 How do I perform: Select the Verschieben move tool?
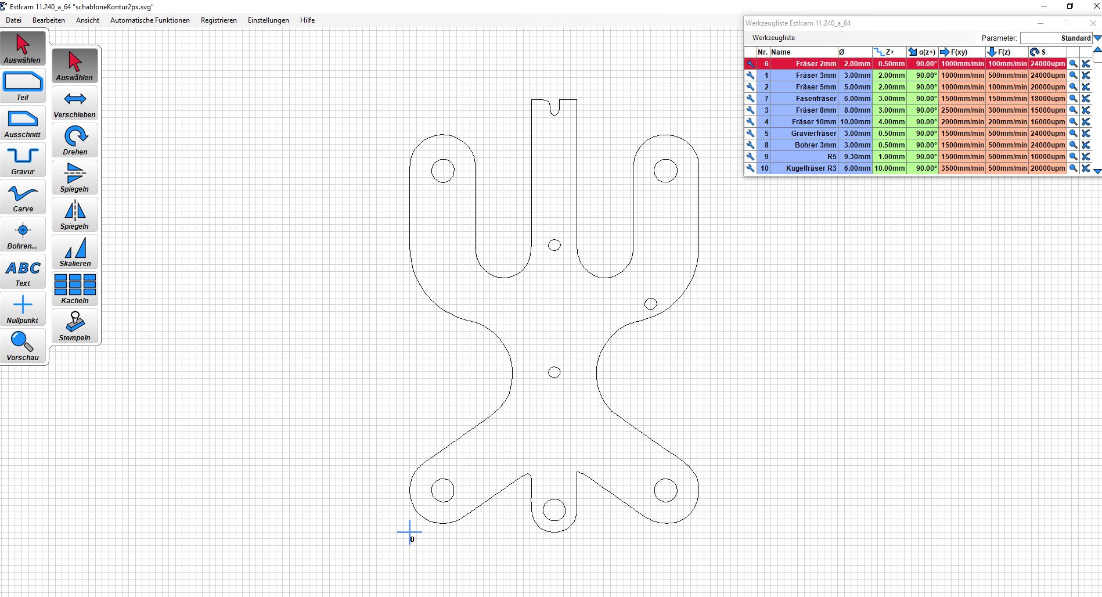click(x=75, y=103)
